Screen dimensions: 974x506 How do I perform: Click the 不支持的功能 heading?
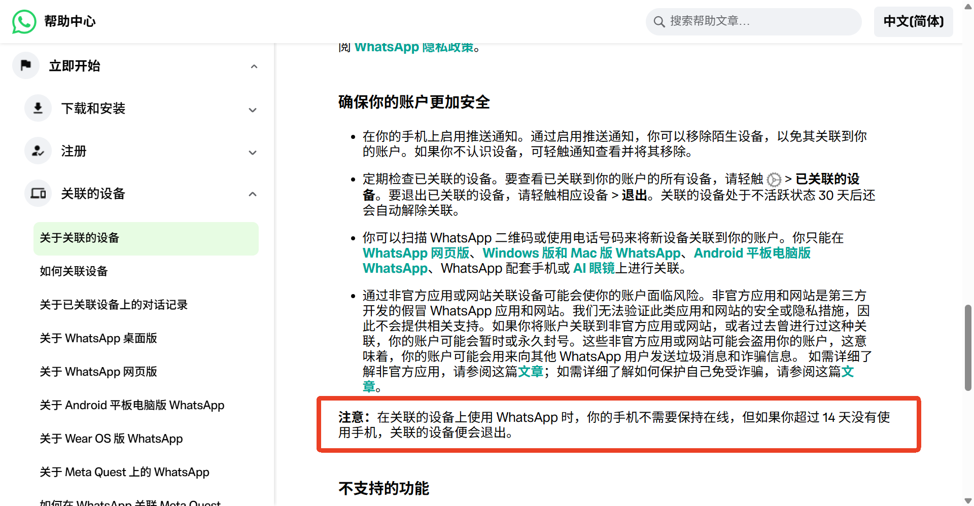[384, 489]
